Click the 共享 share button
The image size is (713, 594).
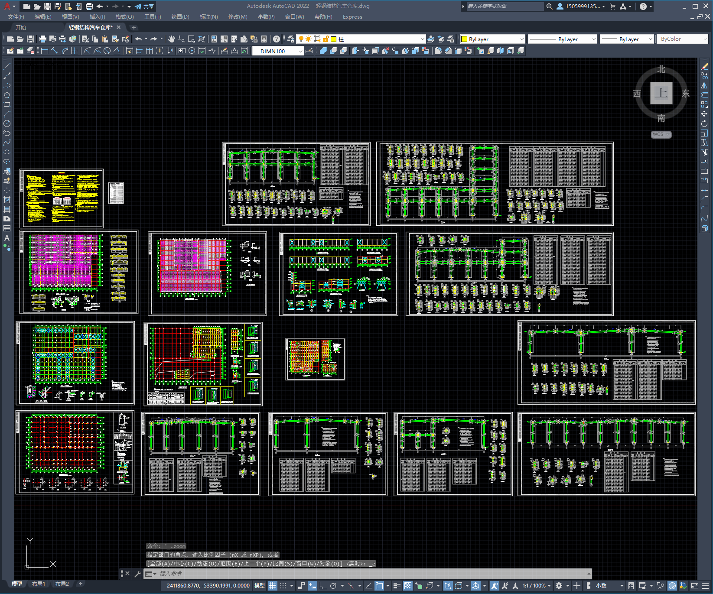point(144,6)
